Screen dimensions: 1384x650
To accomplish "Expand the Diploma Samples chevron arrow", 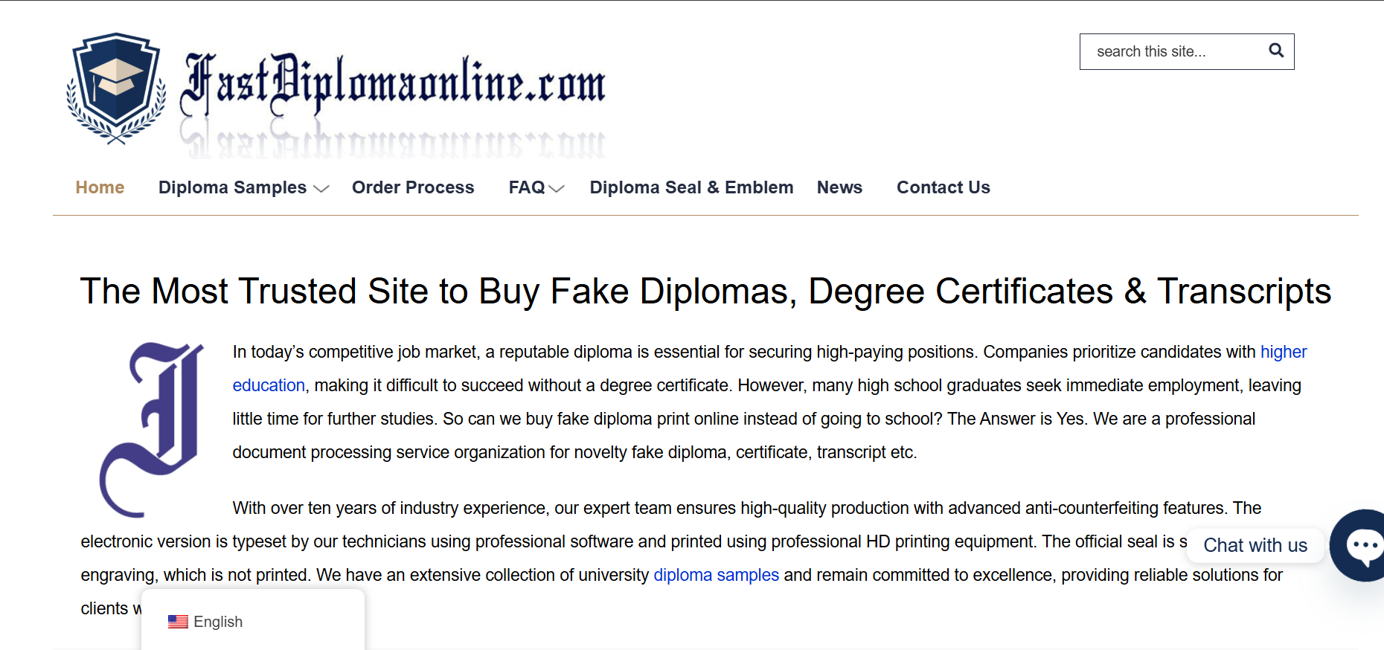I will [x=321, y=189].
